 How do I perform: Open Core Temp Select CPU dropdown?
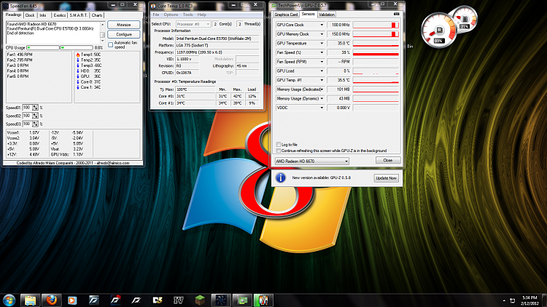193,24
